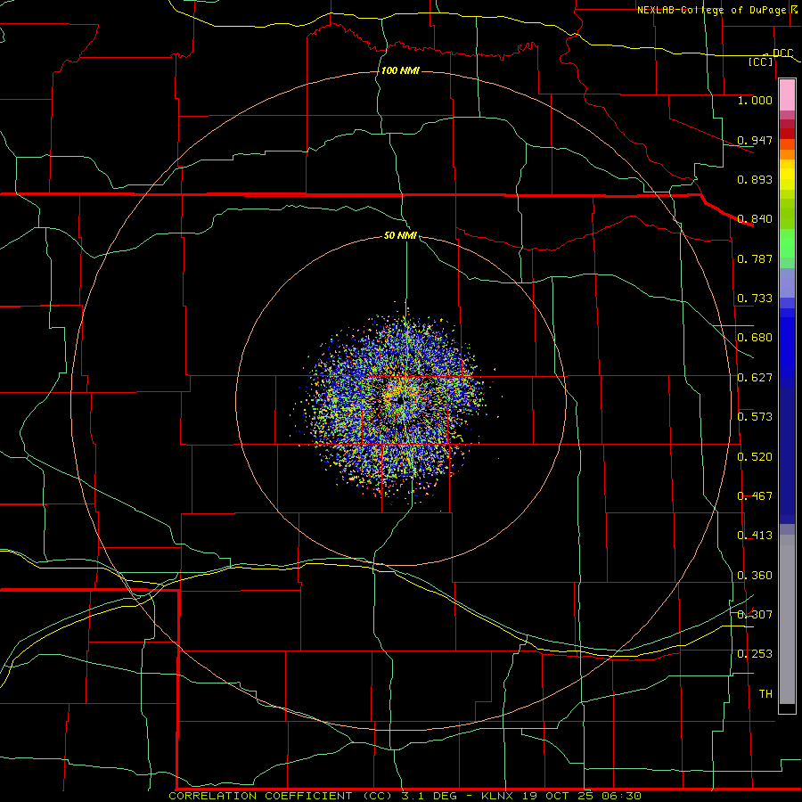
Task: Select the 0.360 value on the color scale
Action: click(x=755, y=576)
